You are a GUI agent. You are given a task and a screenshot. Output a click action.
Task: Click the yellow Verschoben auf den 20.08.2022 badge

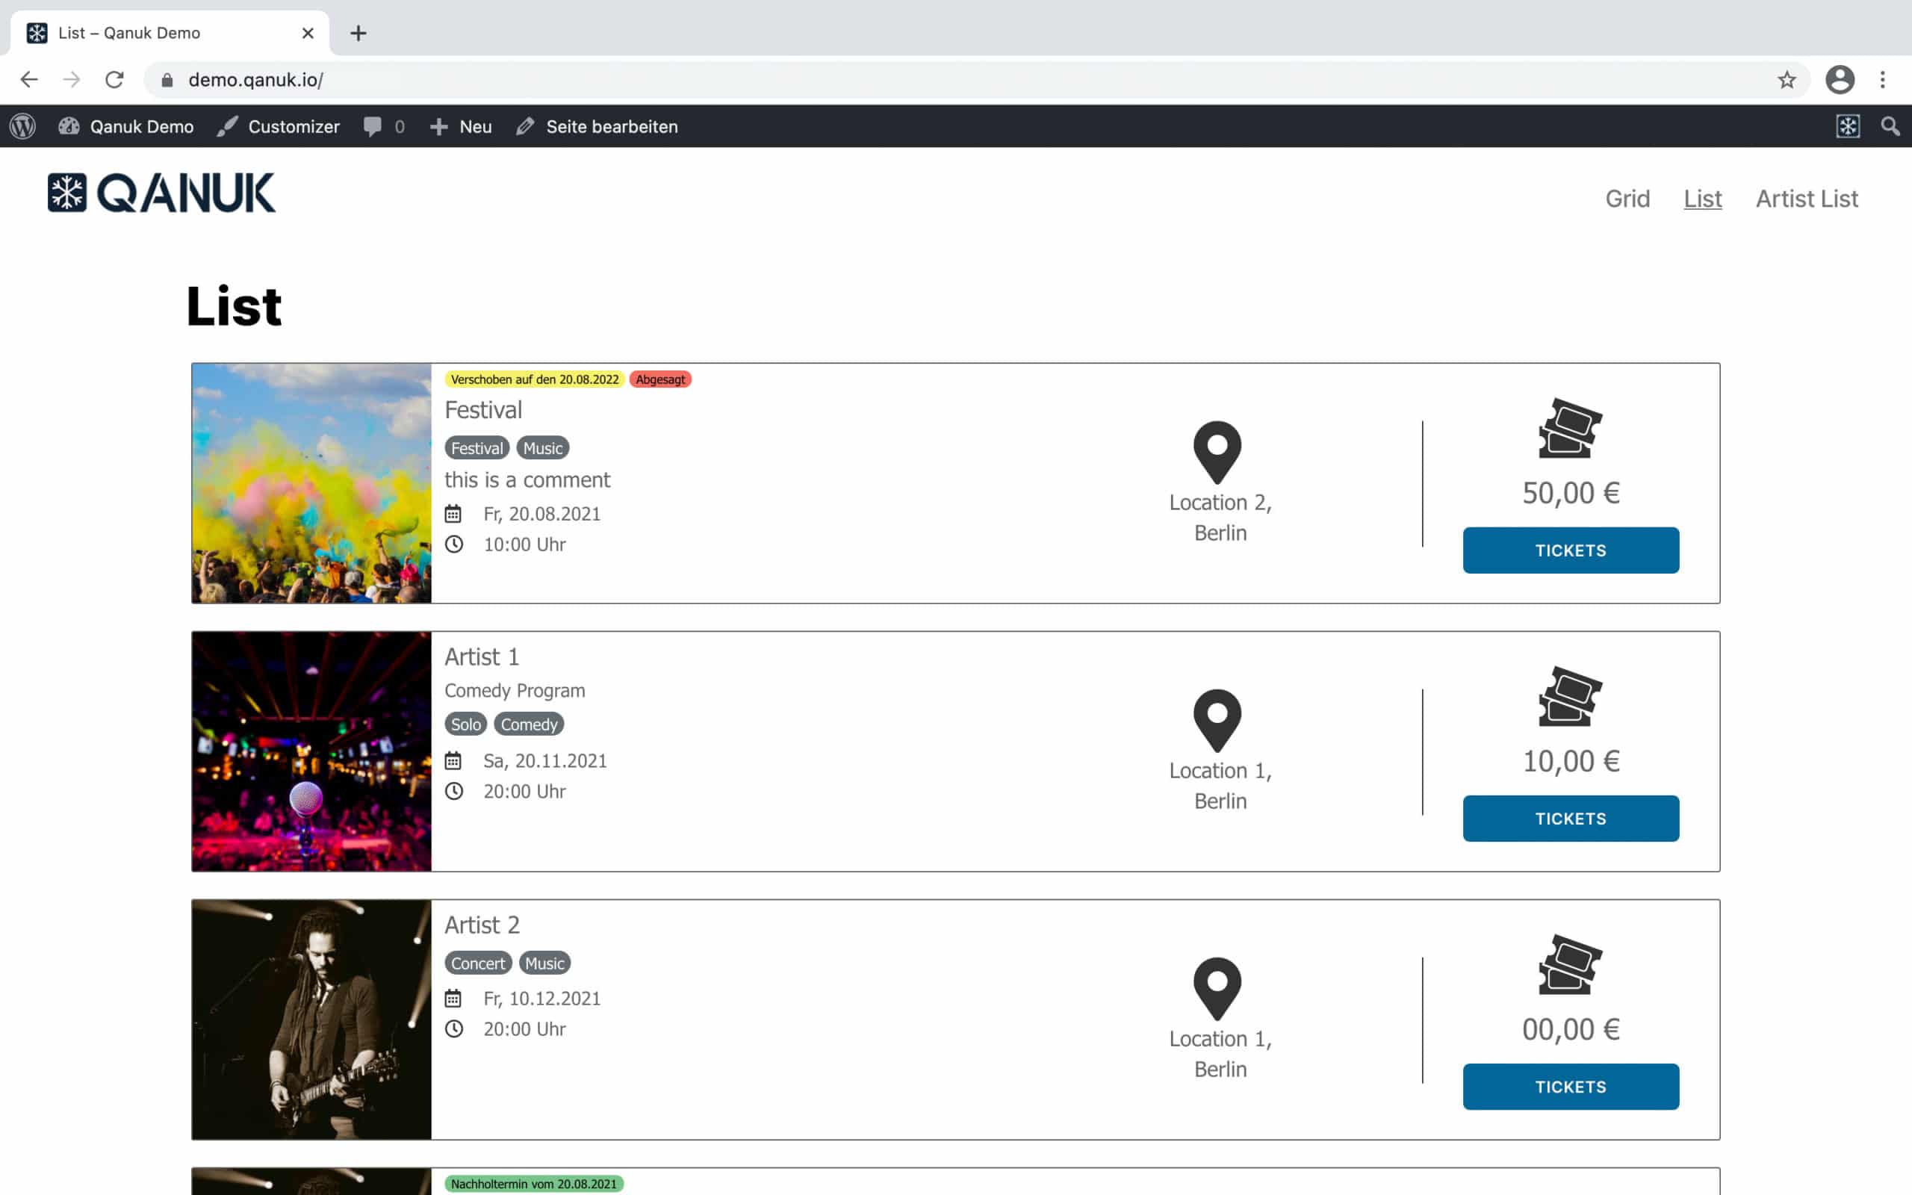pyautogui.click(x=534, y=379)
